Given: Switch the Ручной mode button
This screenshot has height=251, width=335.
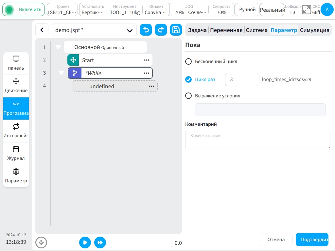Looking at the screenshot, I should [247, 9].
